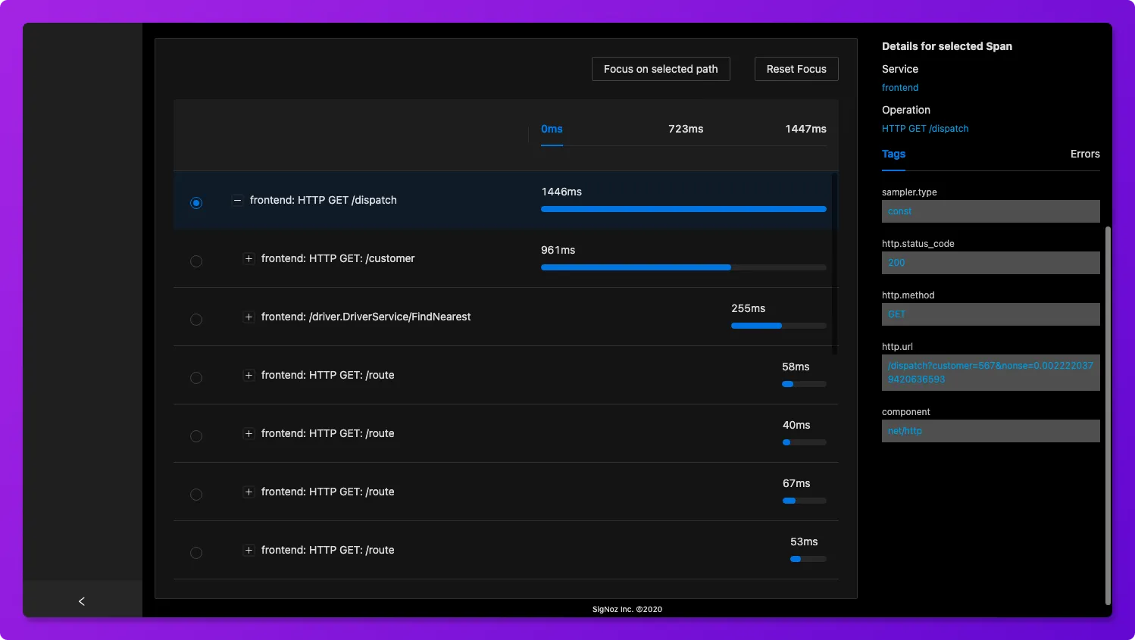The width and height of the screenshot is (1135, 640).
Task: Expand the DriverService/FindNearest span
Action: (x=249, y=317)
